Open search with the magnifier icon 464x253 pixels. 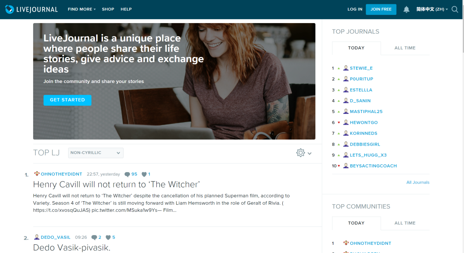tap(455, 9)
